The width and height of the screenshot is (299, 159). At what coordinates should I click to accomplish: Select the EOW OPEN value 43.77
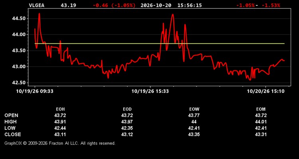click(x=194, y=115)
